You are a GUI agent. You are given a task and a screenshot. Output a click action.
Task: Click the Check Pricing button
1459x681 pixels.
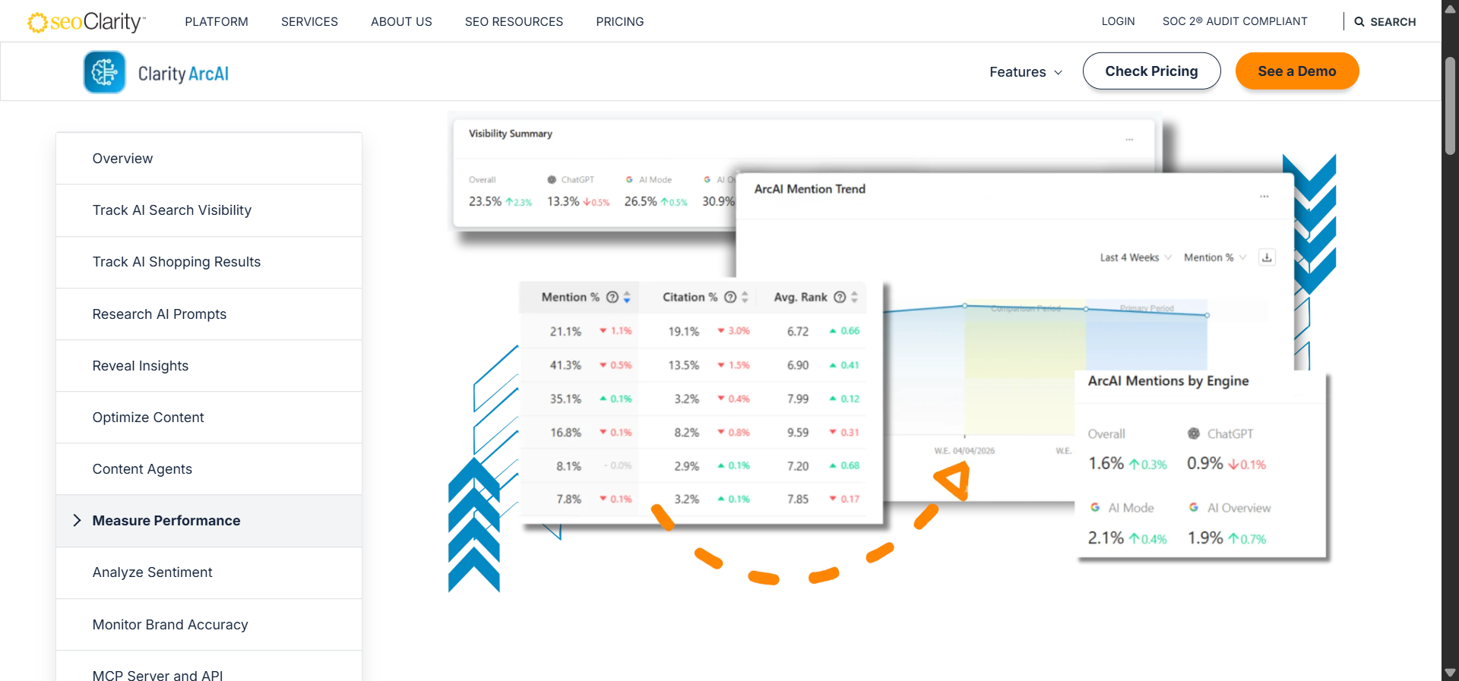(x=1151, y=71)
